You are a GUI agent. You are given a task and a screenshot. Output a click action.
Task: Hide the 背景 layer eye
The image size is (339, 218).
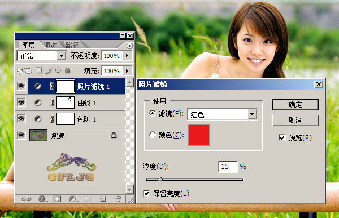coord(21,135)
